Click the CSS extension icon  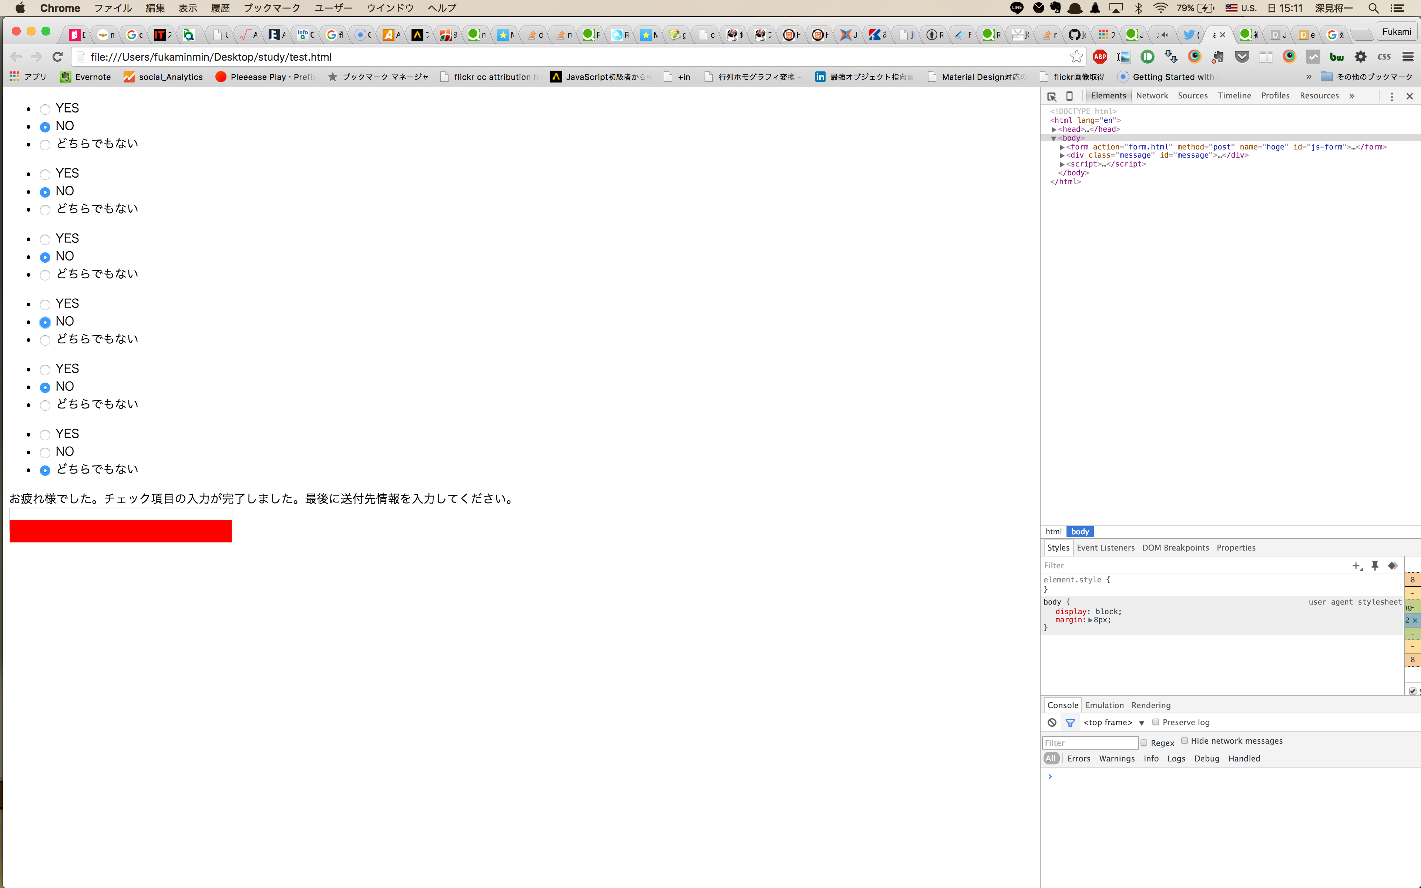[x=1384, y=57]
